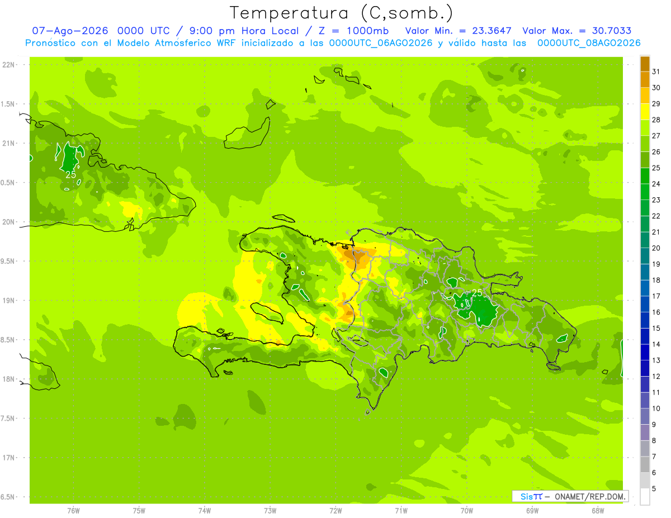The image size is (671, 518).
Task: Click the colorbar label "20"
Action: click(656, 248)
